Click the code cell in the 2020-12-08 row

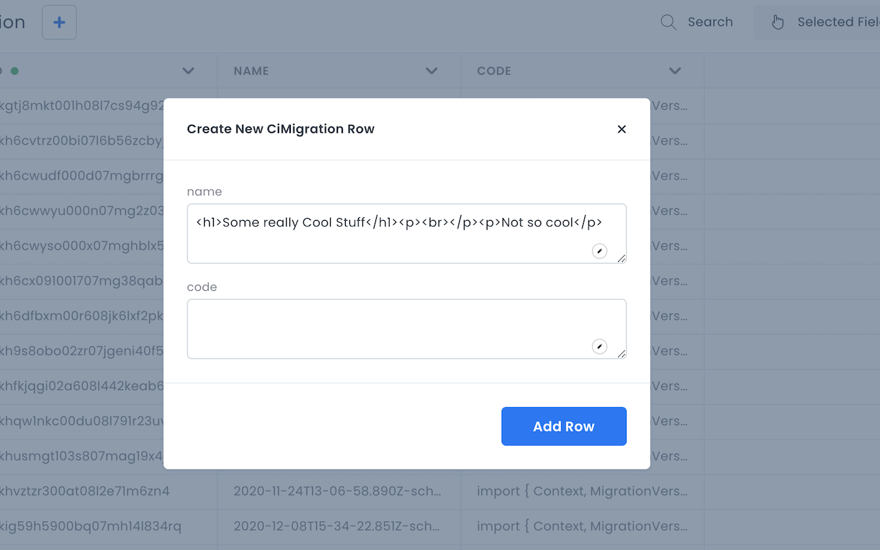582,527
